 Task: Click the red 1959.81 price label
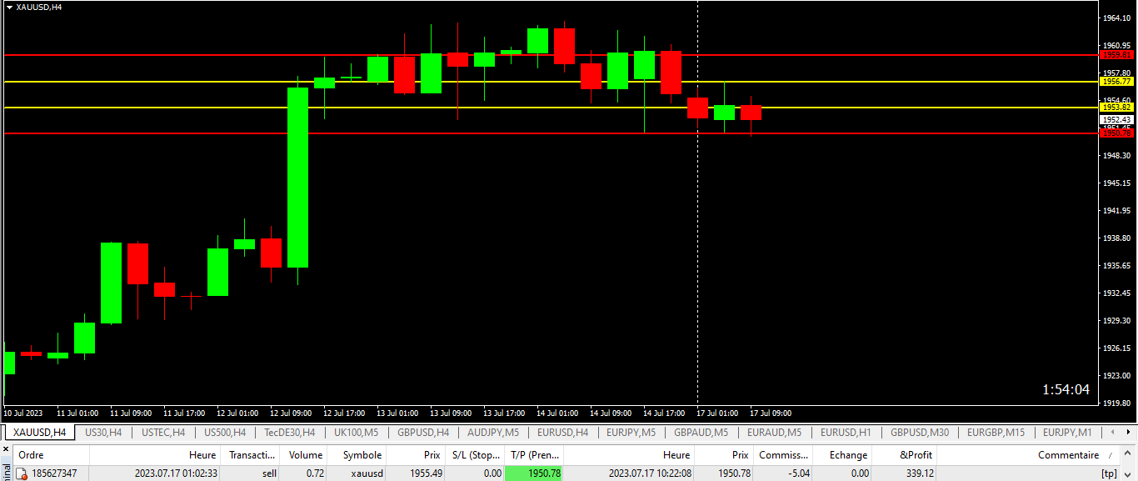click(x=1116, y=55)
